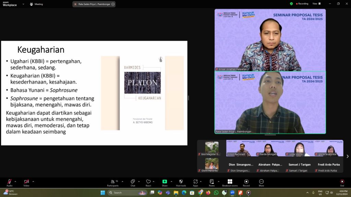The height and width of the screenshot is (197, 351).
Task: Select Raka Saden Priya video tile
Action: pos(270,103)
